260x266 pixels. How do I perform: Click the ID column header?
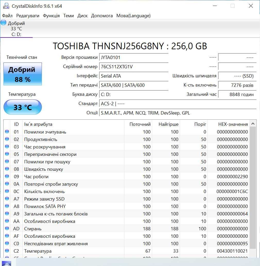[x=16, y=124]
